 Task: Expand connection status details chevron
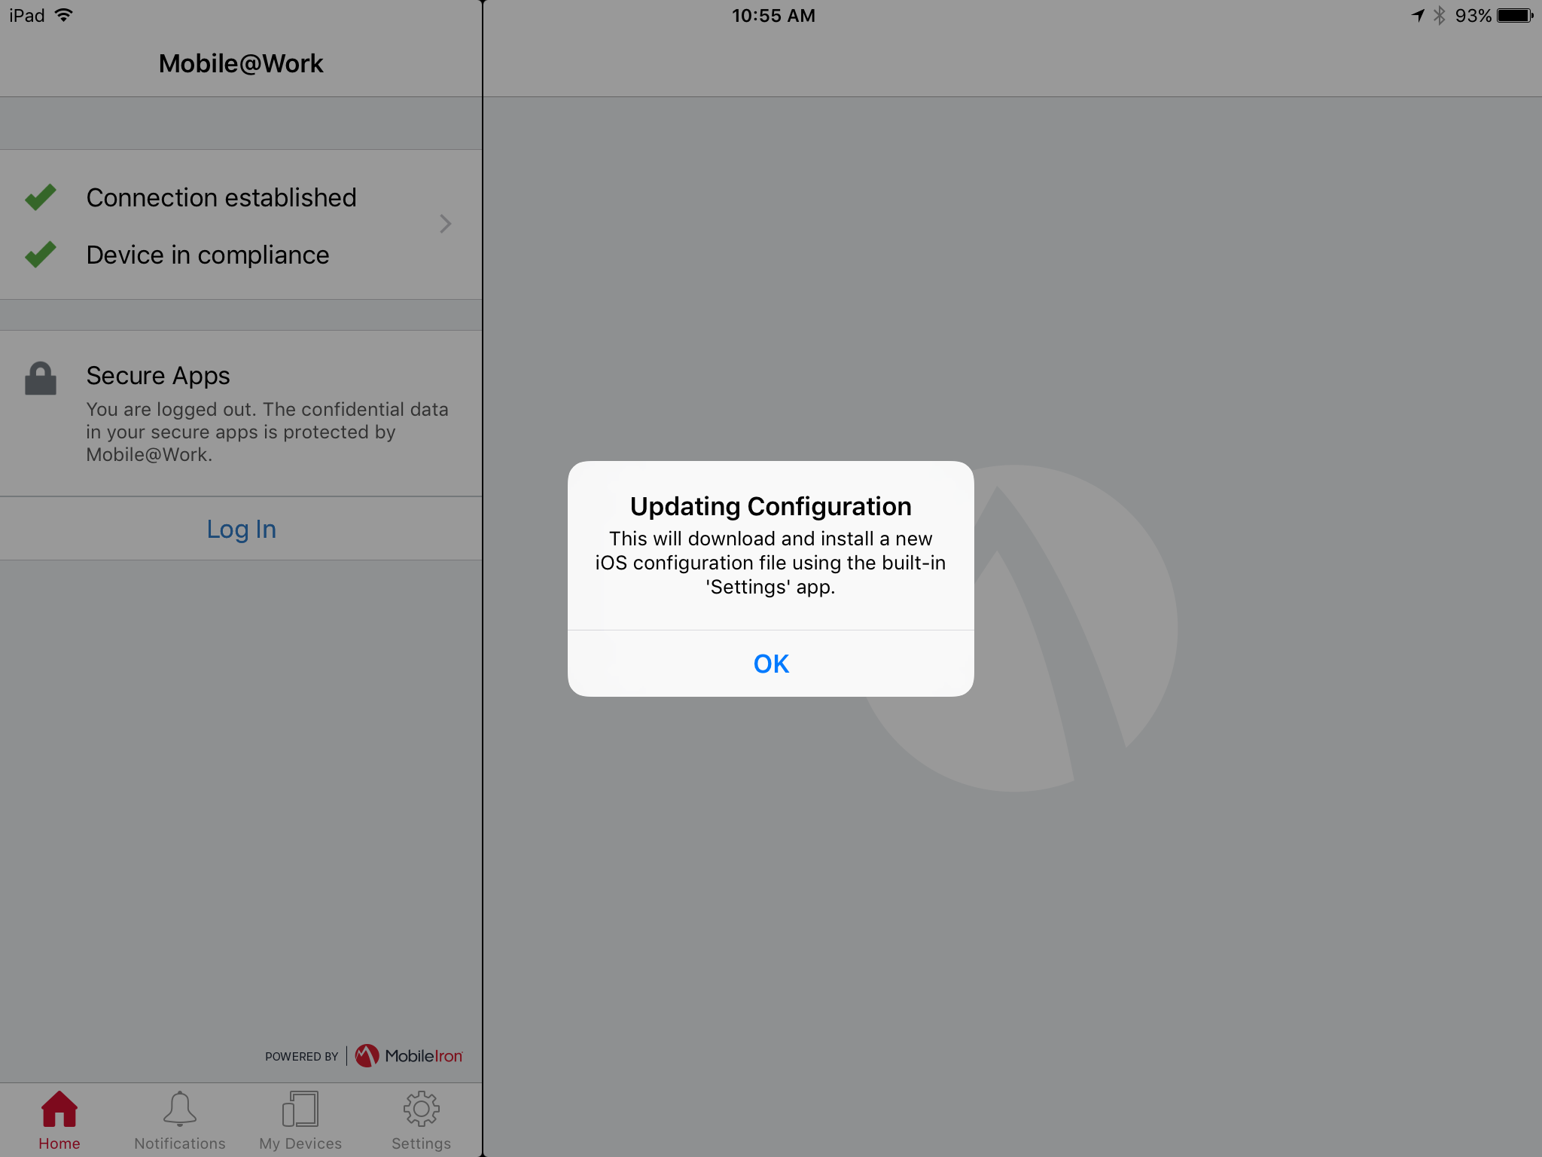(x=446, y=224)
